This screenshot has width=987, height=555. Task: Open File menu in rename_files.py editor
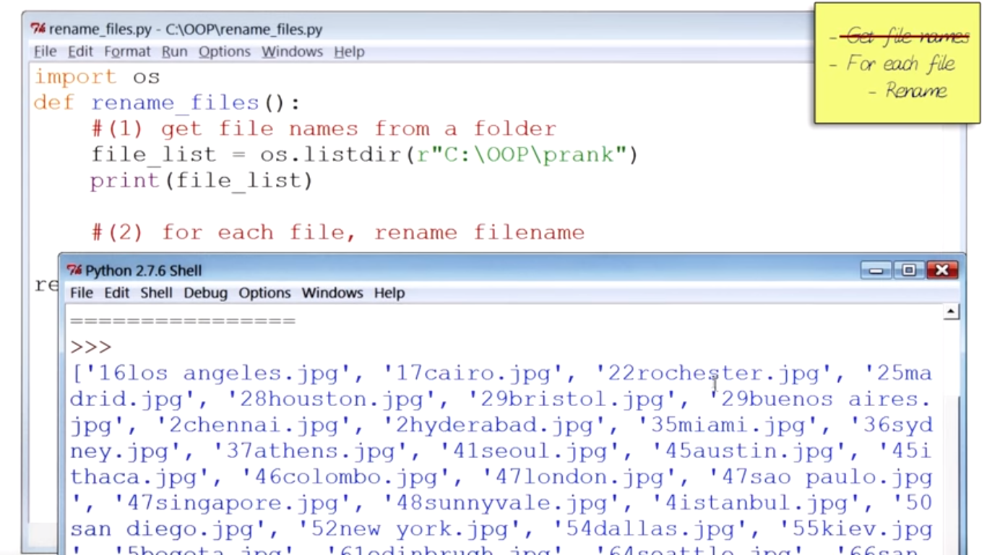click(x=45, y=52)
